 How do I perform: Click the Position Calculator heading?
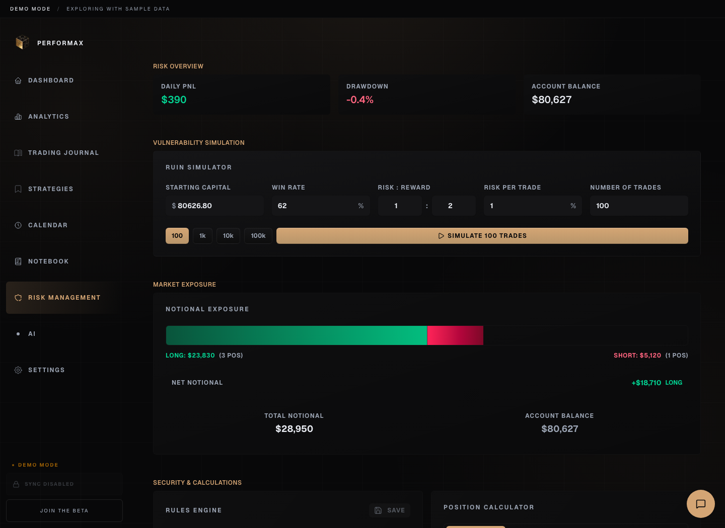click(x=489, y=507)
